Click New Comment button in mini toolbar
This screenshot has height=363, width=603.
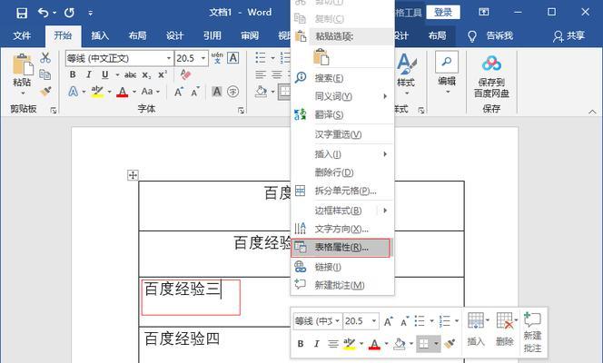tap(533, 332)
